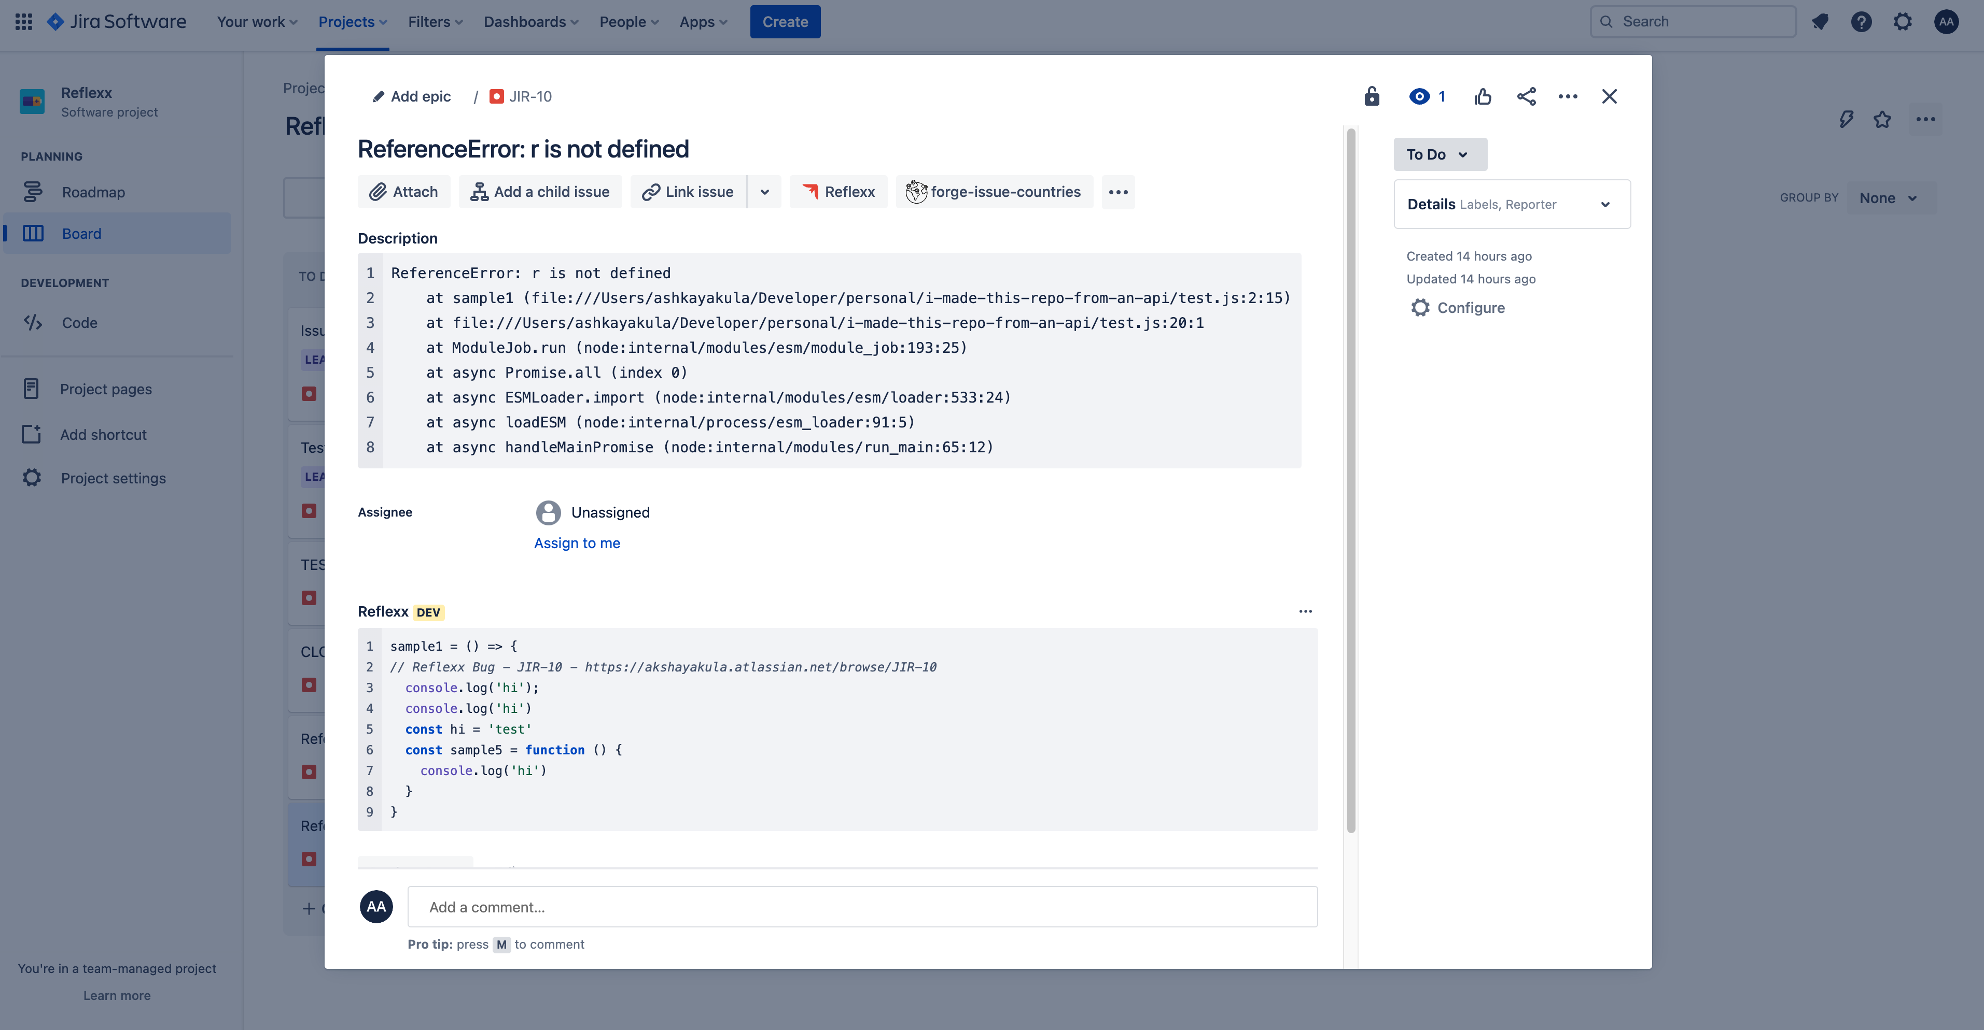
Task: Share the issue via share icon
Action: coord(1527,96)
